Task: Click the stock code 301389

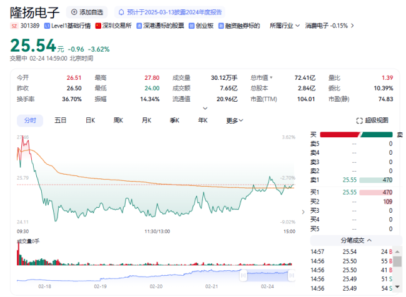Action: (30, 26)
